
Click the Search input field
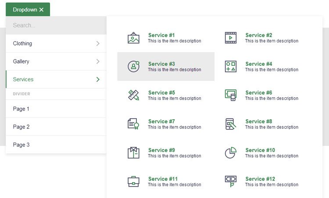56,25
